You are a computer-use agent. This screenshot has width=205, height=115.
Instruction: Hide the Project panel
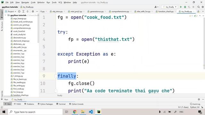click(x=37, y=11)
